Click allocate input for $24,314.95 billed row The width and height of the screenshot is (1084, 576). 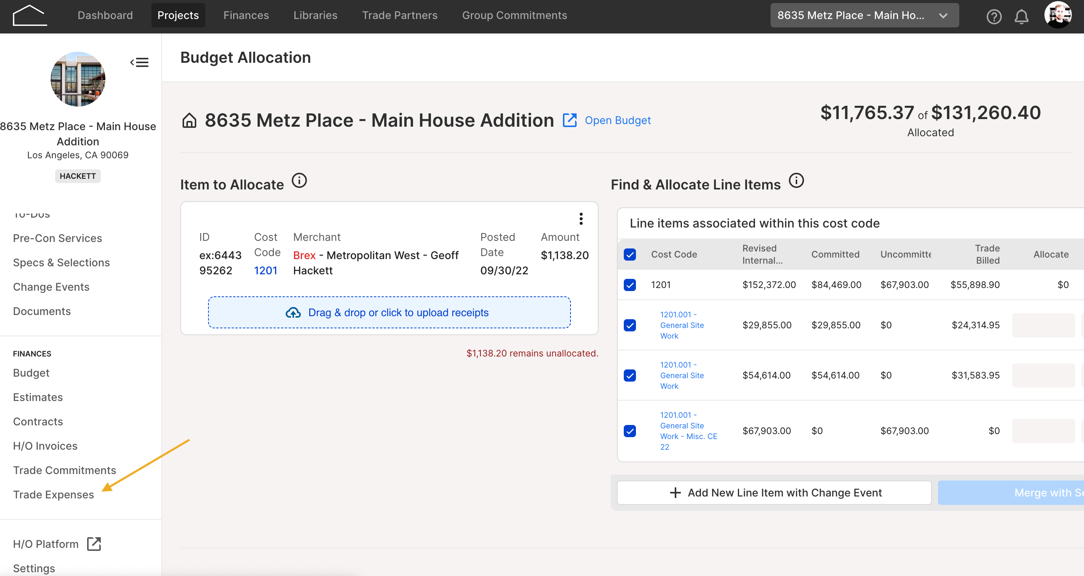[x=1043, y=325]
